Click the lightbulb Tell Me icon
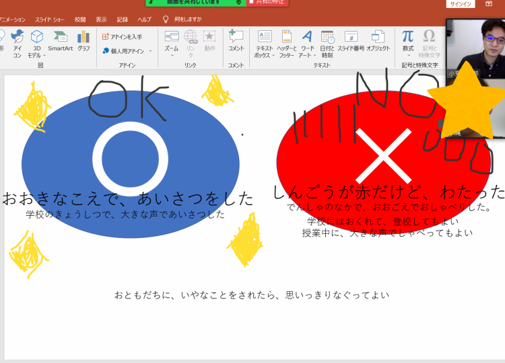Screen dimensions: 505x363 [166, 19]
